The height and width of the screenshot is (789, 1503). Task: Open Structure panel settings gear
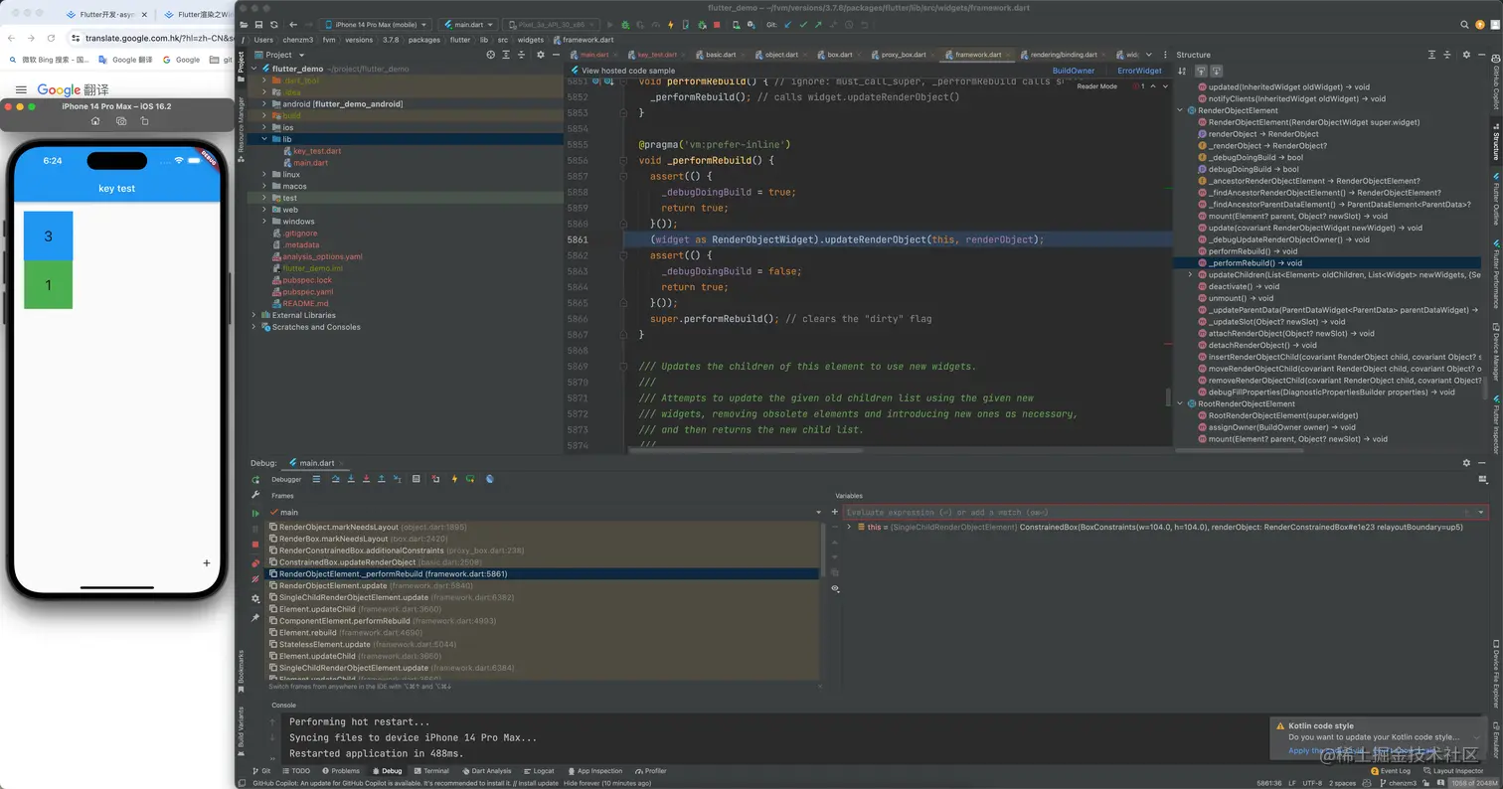pyautogui.click(x=1466, y=55)
